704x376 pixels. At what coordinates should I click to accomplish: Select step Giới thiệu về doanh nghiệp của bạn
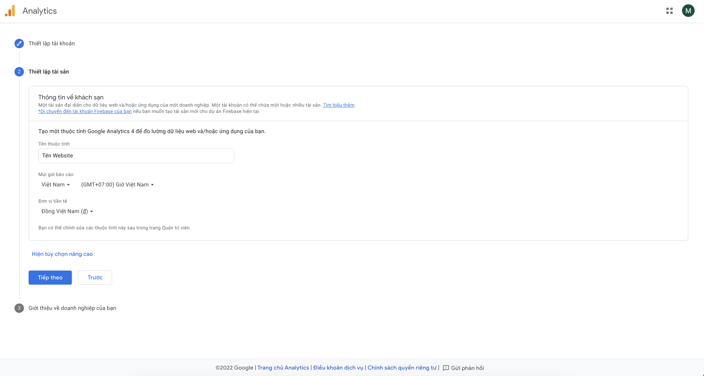72,308
